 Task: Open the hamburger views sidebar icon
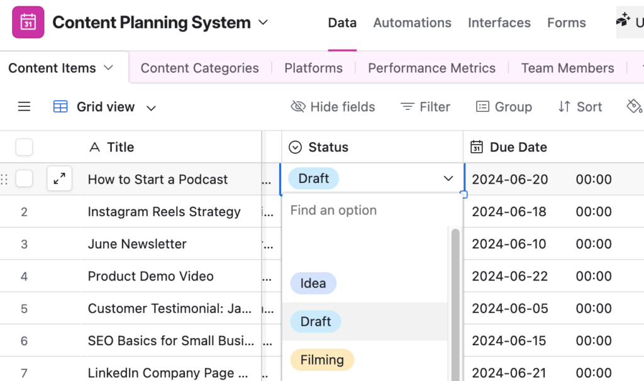pyautogui.click(x=24, y=107)
